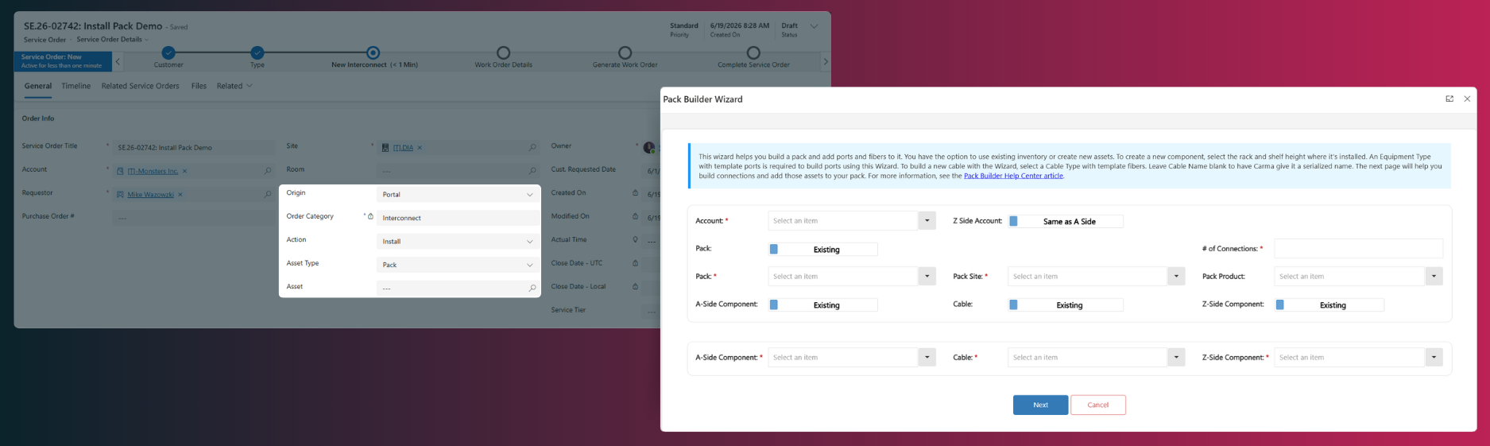This screenshot has width=1490, height=446.
Task: Select the completed Type stage circle
Action: (x=257, y=52)
